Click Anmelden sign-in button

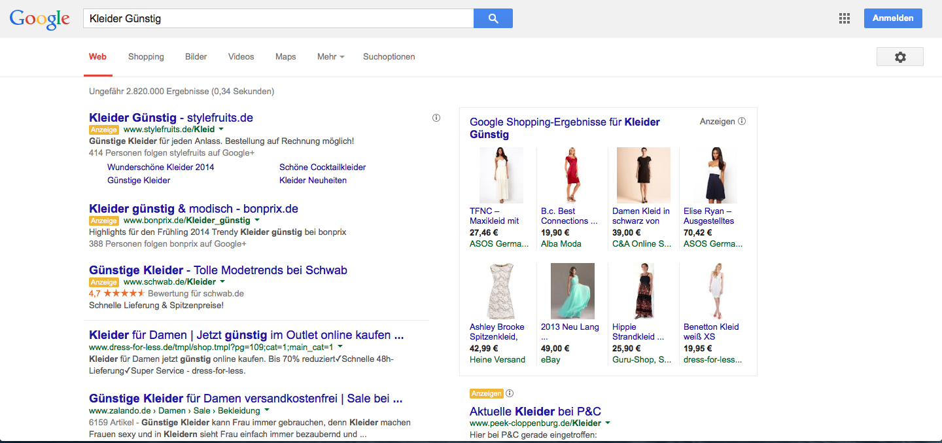pyautogui.click(x=893, y=18)
